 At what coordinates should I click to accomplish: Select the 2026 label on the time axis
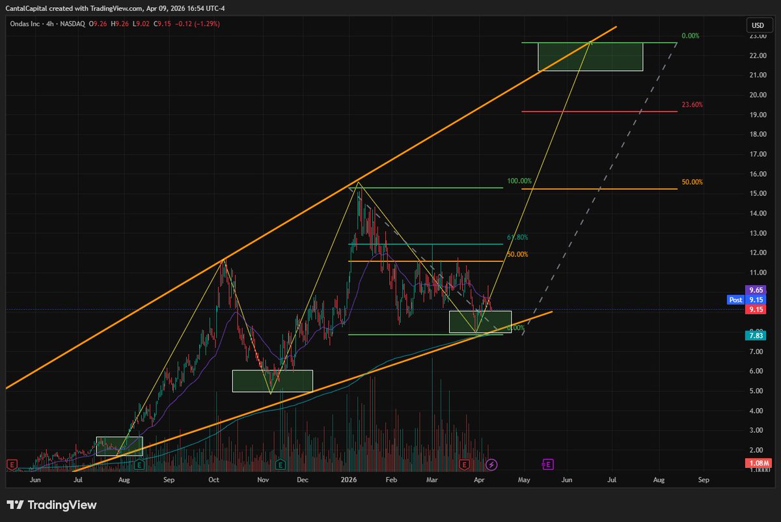[348, 479]
